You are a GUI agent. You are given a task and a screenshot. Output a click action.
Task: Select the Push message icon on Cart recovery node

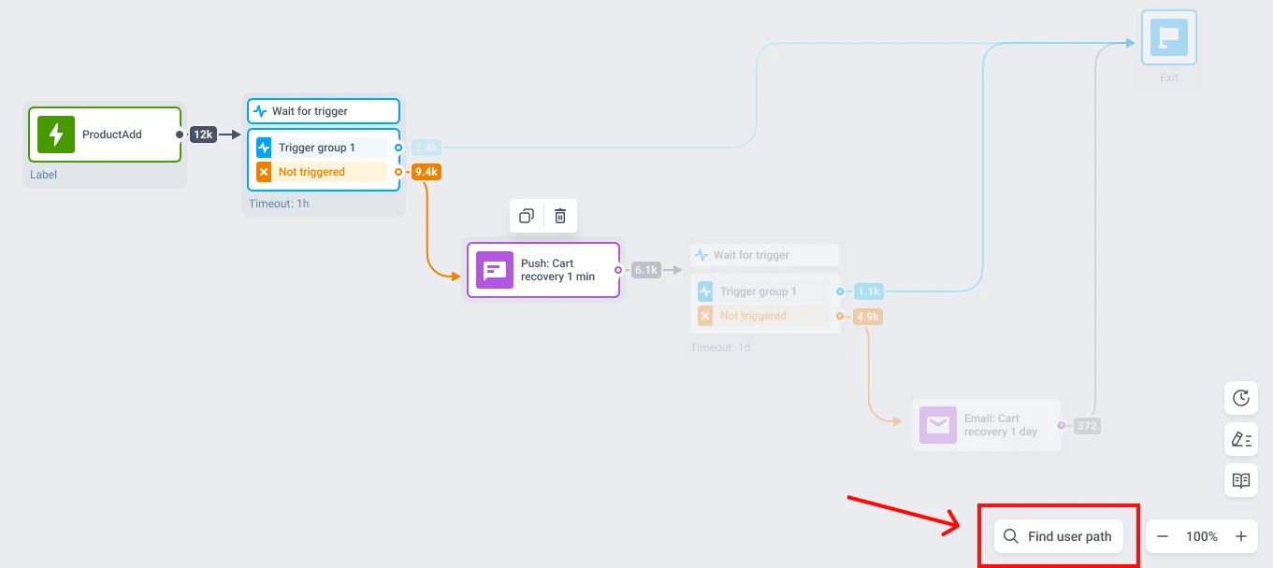click(x=494, y=270)
